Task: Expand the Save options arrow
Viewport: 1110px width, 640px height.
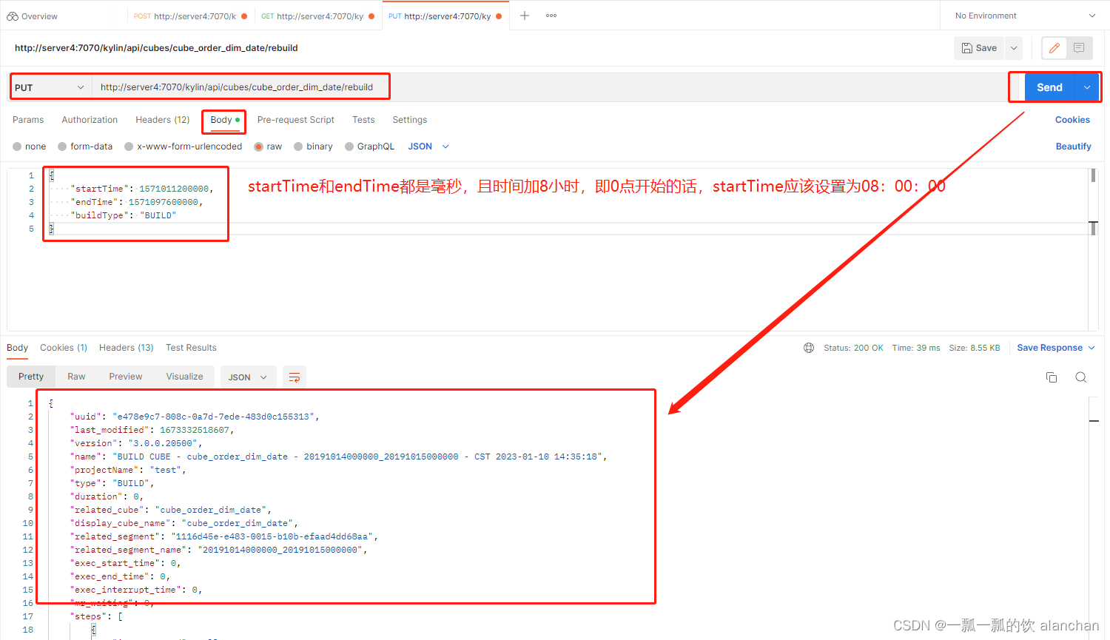Action: [x=1014, y=48]
